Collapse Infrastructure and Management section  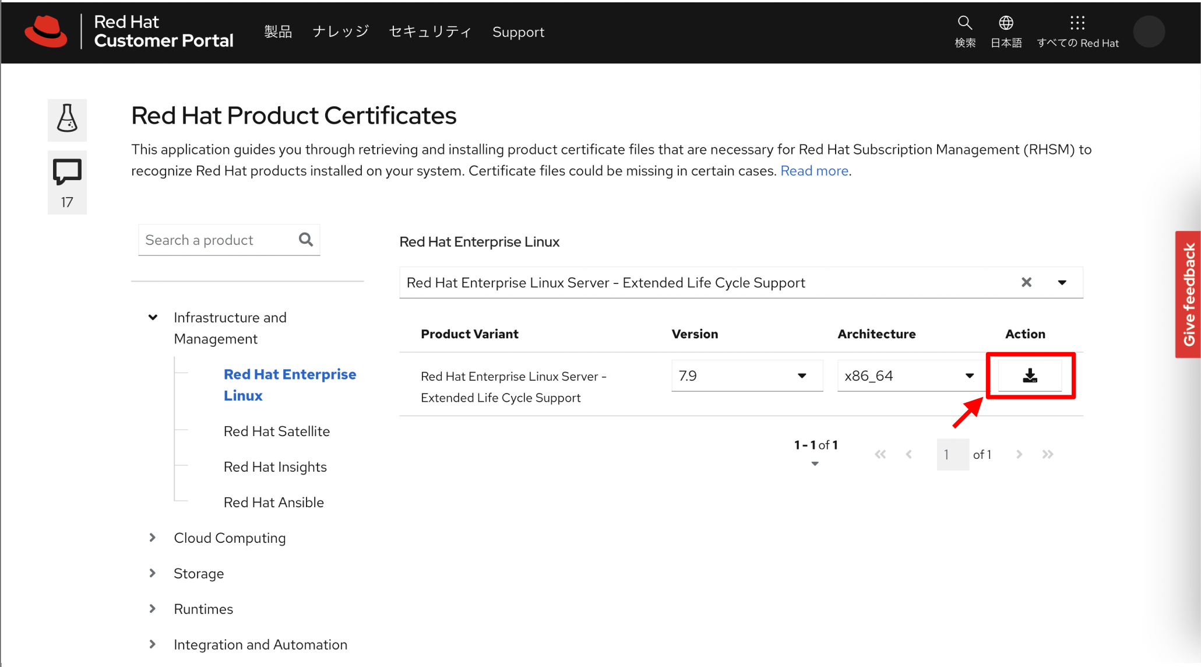(153, 318)
